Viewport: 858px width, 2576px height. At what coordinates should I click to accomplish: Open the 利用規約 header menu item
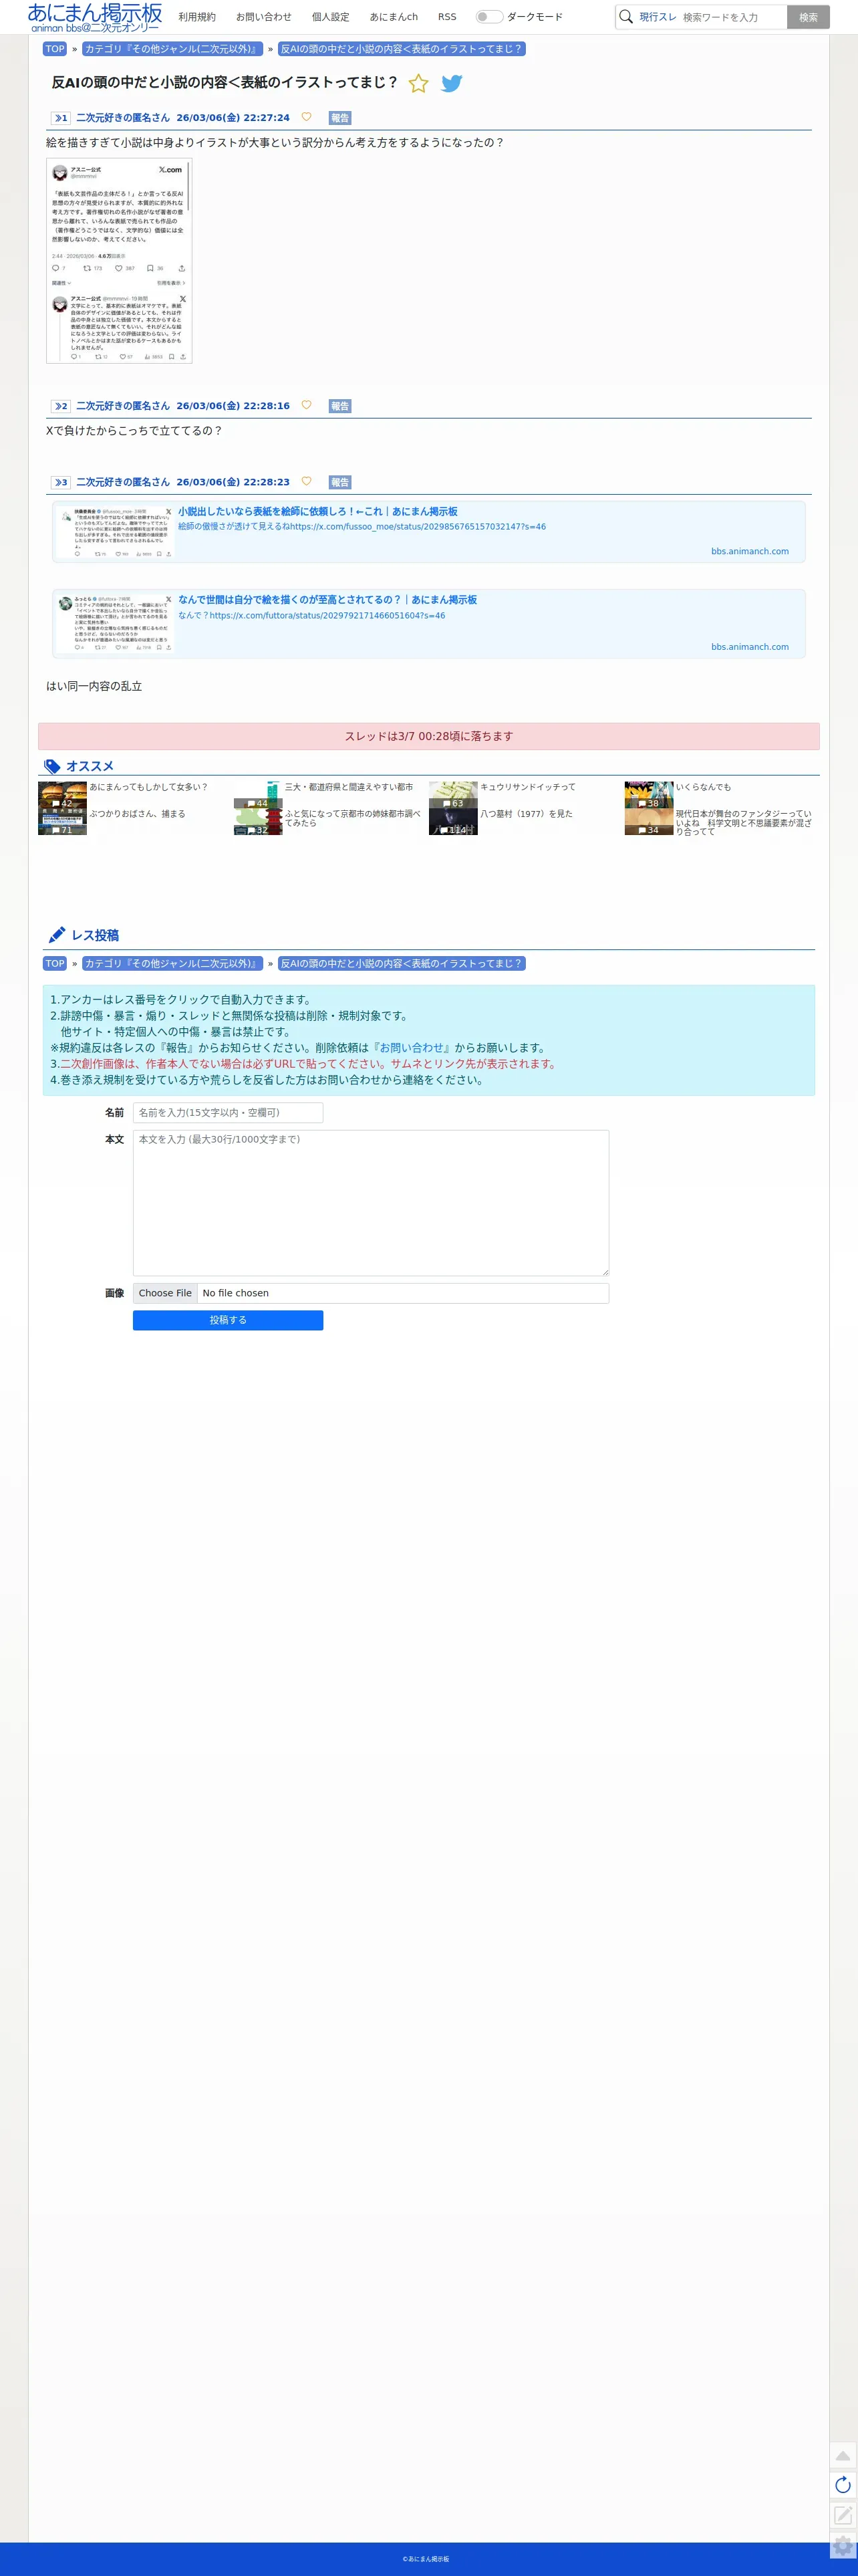(197, 17)
